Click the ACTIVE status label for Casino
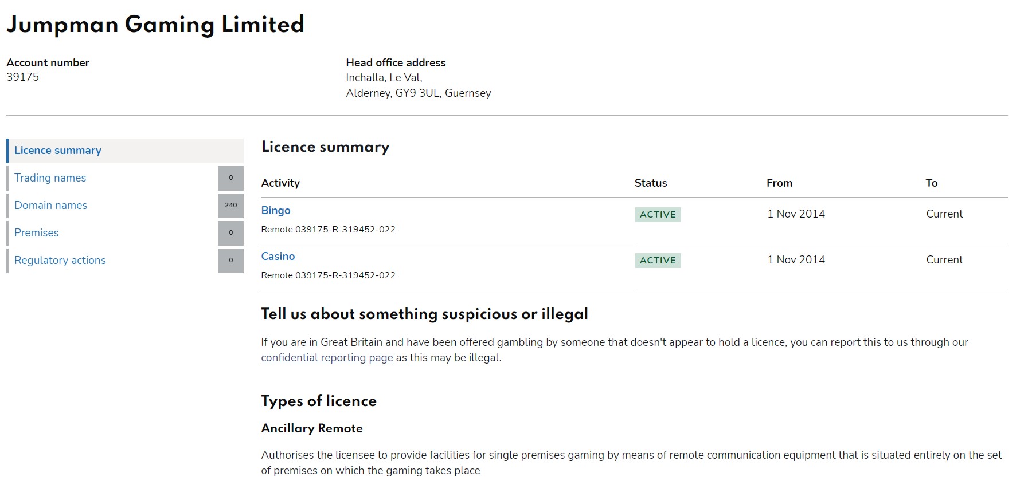The width and height of the screenshot is (1024, 489). (658, 261)
